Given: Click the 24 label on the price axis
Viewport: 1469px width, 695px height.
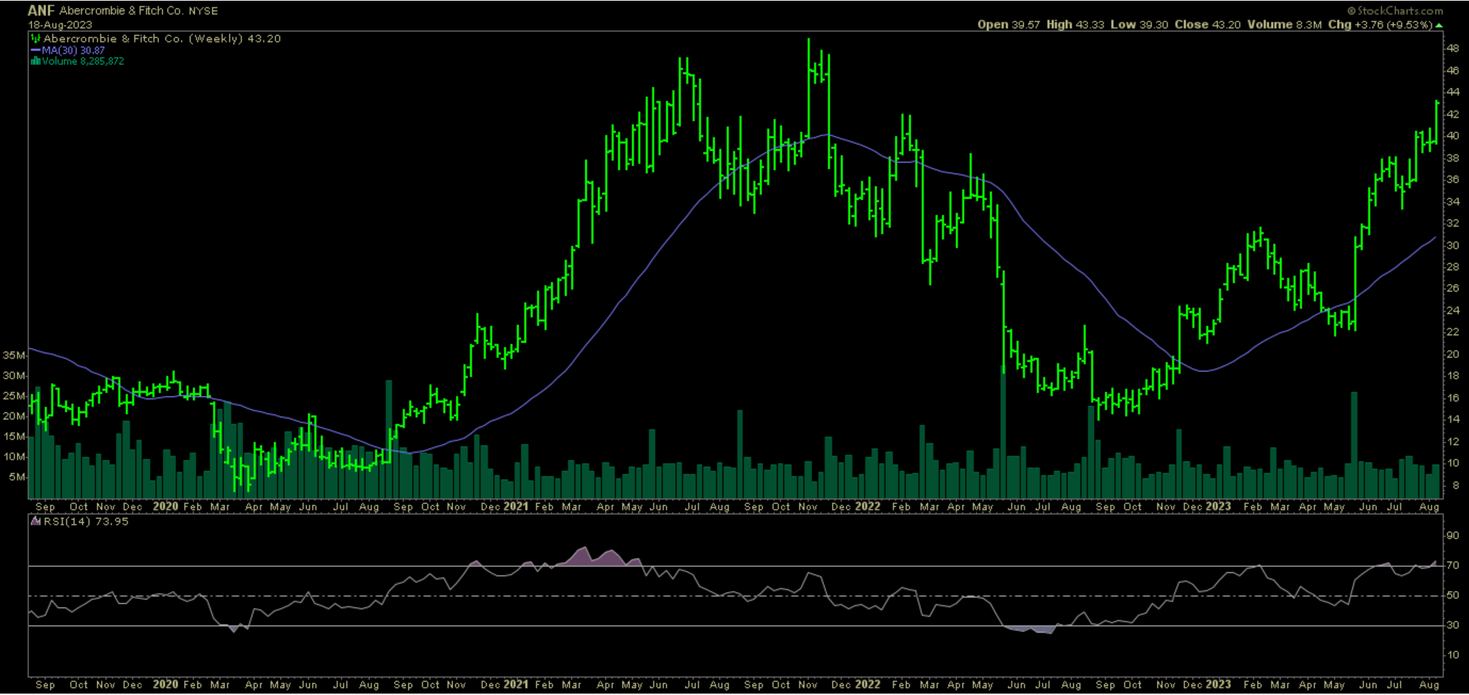Looking at the screenshot, I should [1453, 311].
